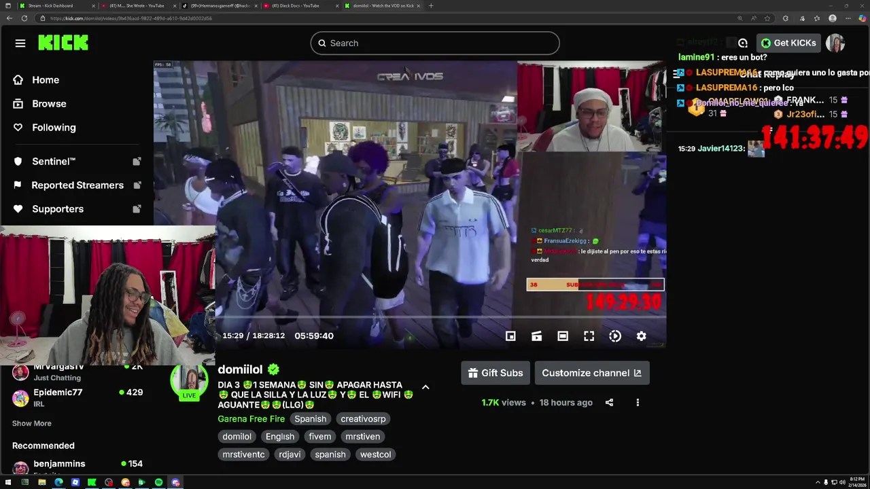Click the floating mini-player webcam thumbnail
Image resolution: width=870 pixels, height=489 pixels.
point(108,295)
